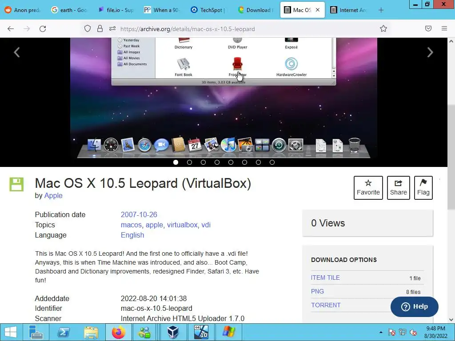Click the network tray icon

click(403, 332)
